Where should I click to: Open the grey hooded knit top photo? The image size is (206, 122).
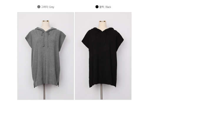pos(46,56)
